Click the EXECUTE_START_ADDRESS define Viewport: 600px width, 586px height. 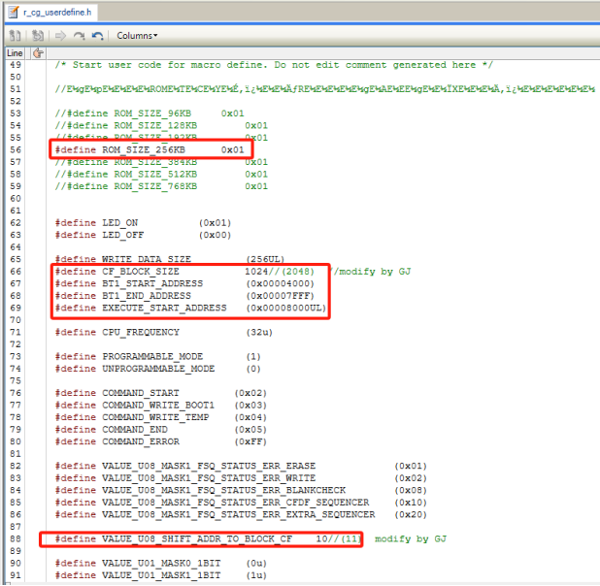pos(190,308)
